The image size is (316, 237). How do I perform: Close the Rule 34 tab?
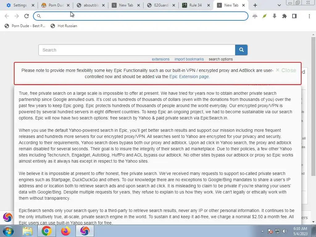pos(209,5)
